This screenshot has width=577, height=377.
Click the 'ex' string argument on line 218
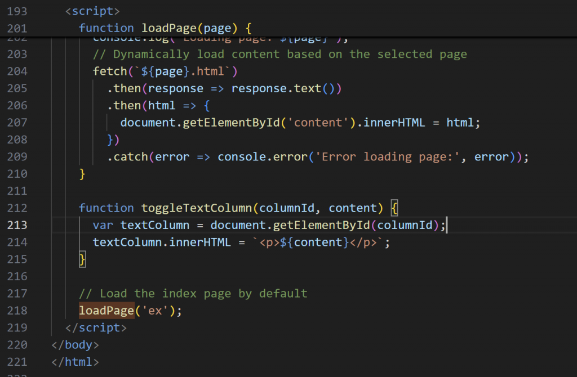(x=155, y=311)
